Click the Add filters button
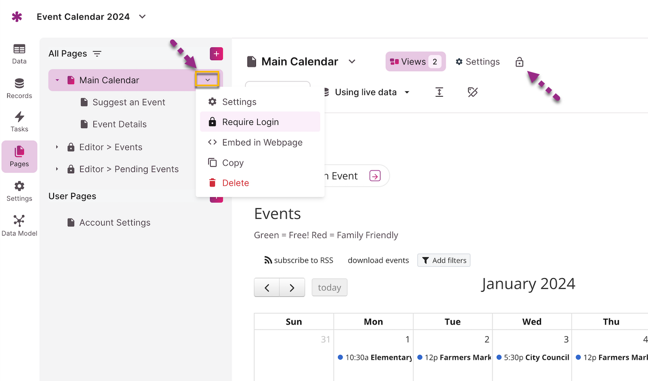Viewport: 648px width, 381px height. pos(444,260)
